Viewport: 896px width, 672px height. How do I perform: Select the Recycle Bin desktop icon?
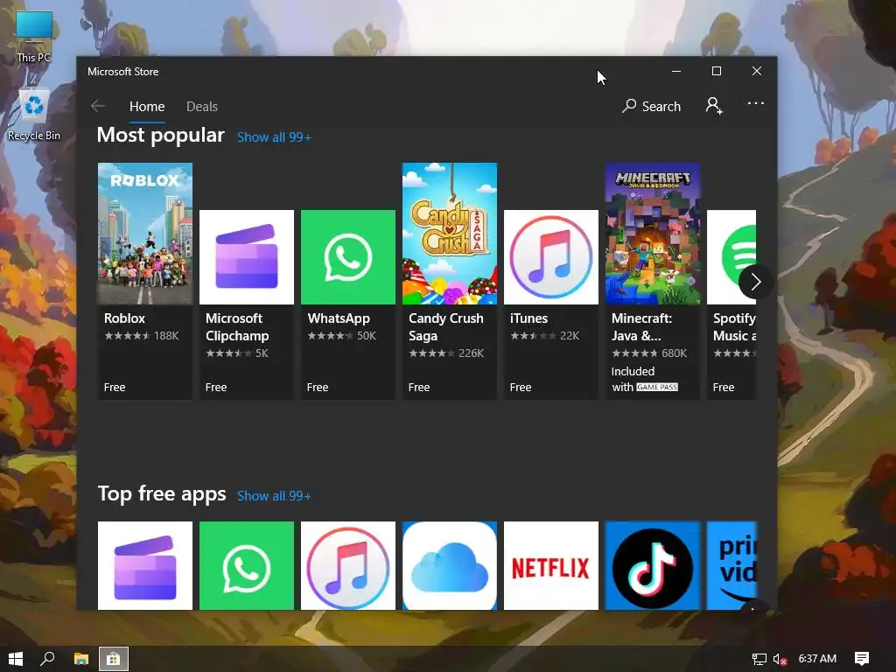[x=34, y=115]
